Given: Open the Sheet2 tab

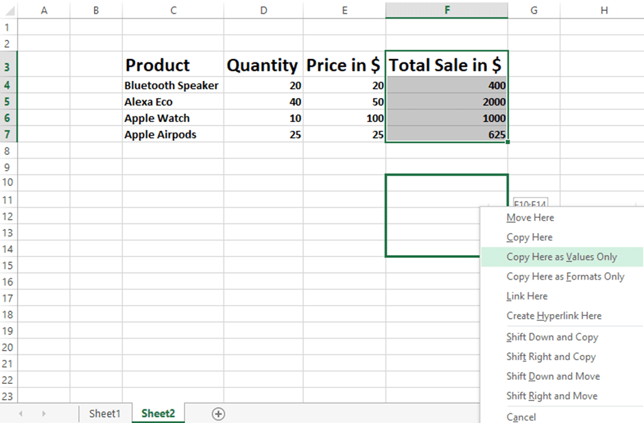Looking at the screenshot, I should (x=158, y=413).
